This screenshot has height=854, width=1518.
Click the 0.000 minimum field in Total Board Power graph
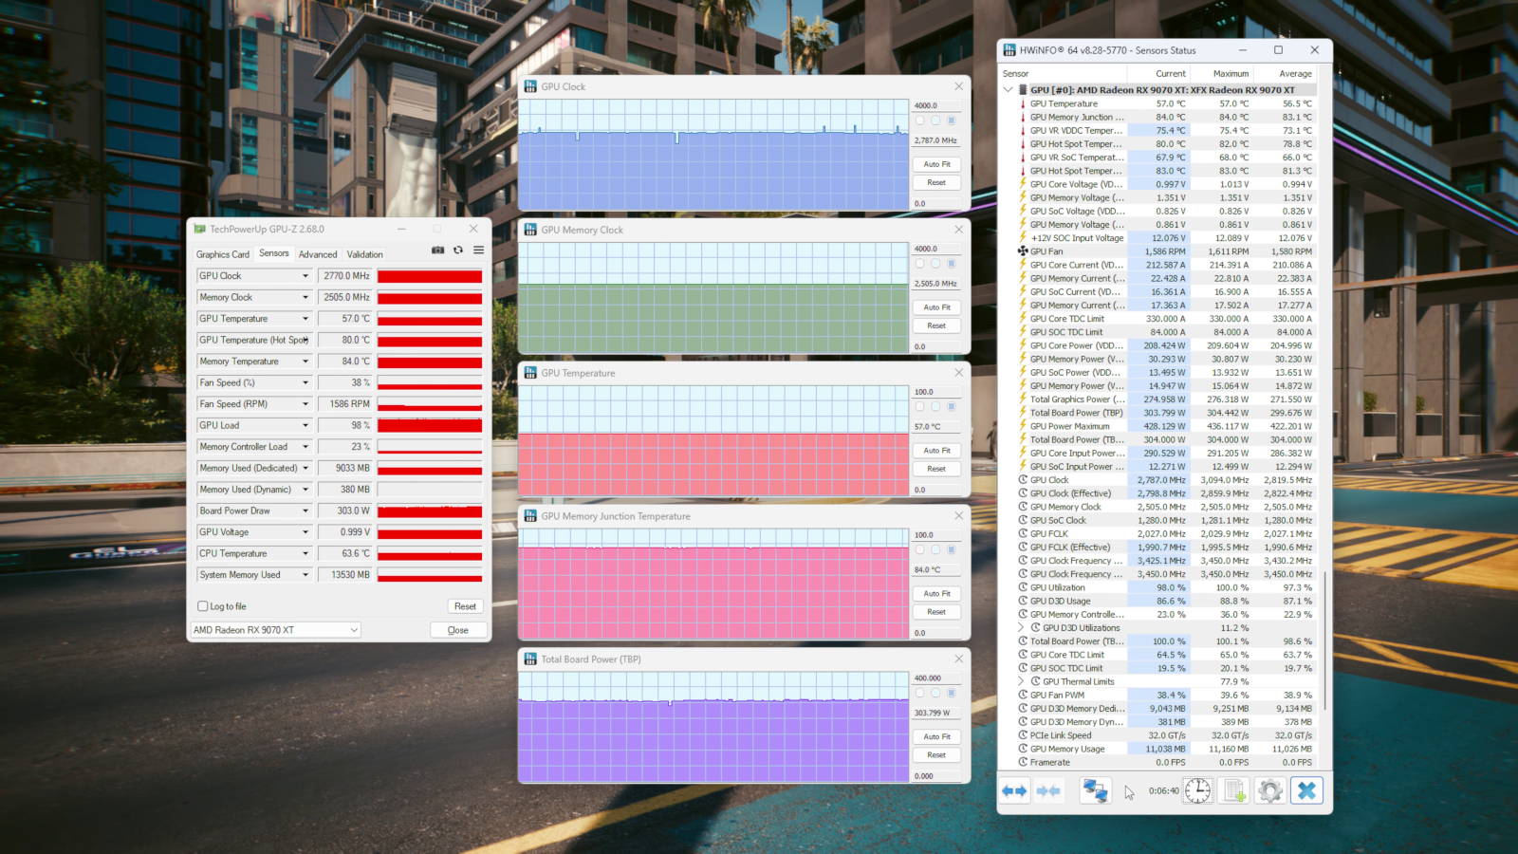(936, 776)
